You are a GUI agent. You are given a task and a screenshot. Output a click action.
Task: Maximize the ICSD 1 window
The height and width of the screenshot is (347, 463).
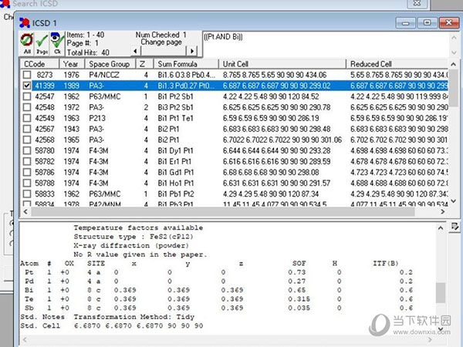click(427, 22)
